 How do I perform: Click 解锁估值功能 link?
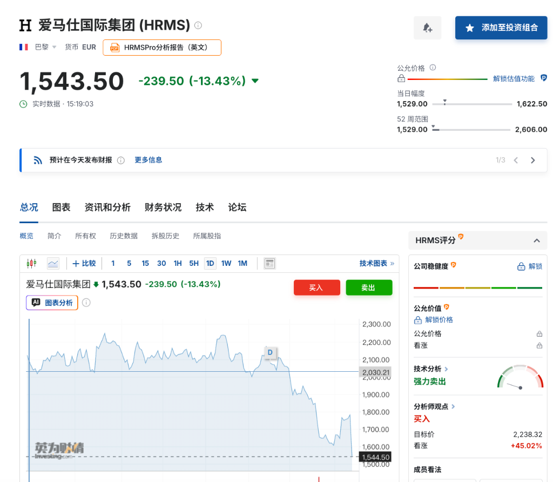tap(514, 79)
